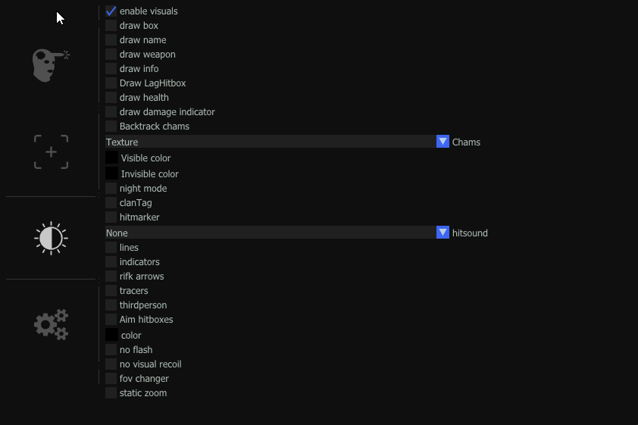This screenshot has width=638, height=425.
Task: Expand the hitsound dropdown arrow
Action: pos(443,233)
